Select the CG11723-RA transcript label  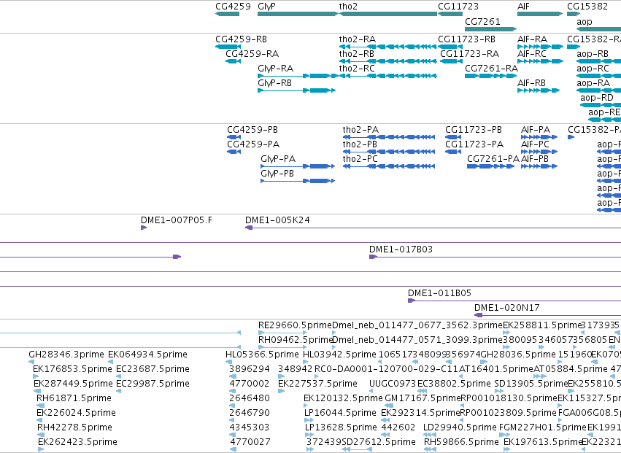pos(470,54)
